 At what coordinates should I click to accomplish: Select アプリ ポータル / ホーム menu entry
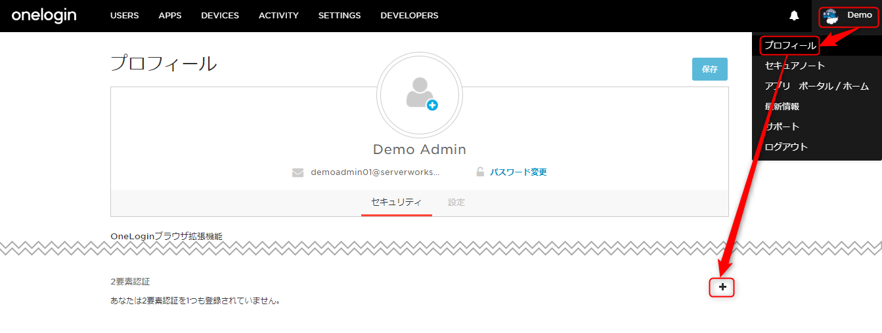point(816,86)
